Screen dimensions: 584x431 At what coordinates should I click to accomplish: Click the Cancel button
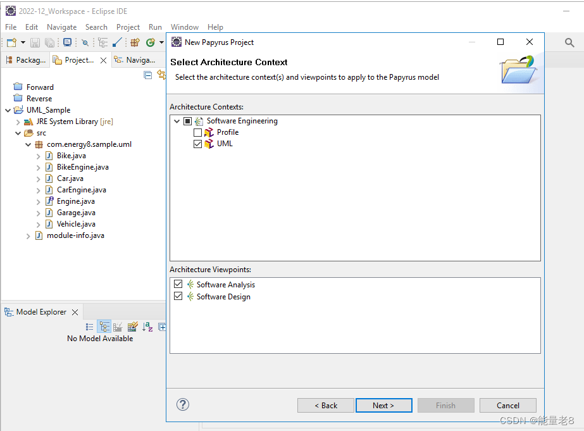508,405
